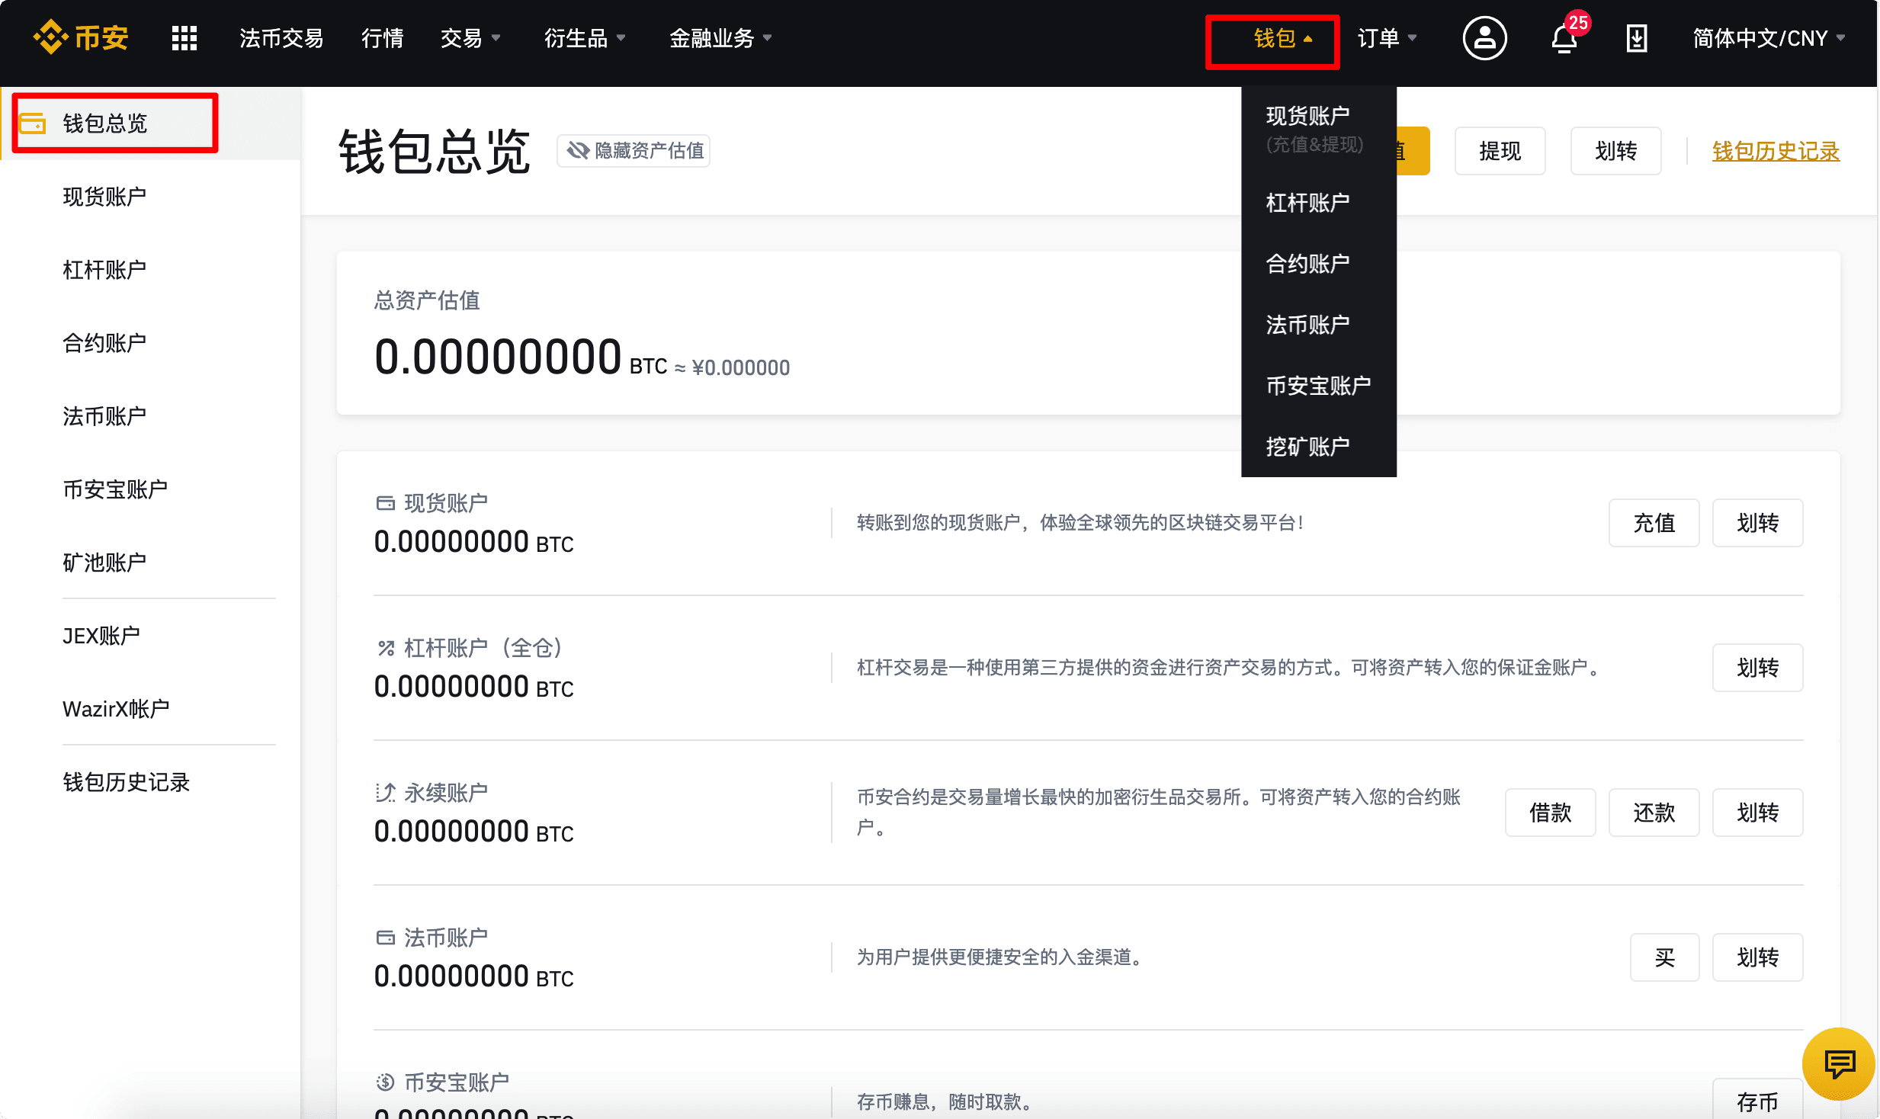Expand the 衍生品 dropdown menu
This screenshot has height=1119, width=1880.
[585, 37]
